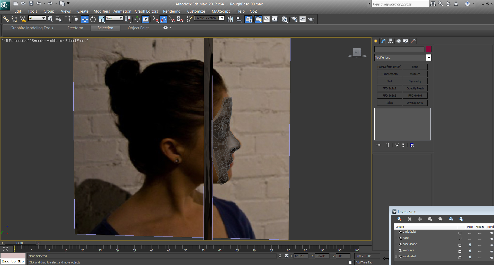Expand the base shape layer tree
This screenshot has width=494, height=265.
click(x=396, y=244)
